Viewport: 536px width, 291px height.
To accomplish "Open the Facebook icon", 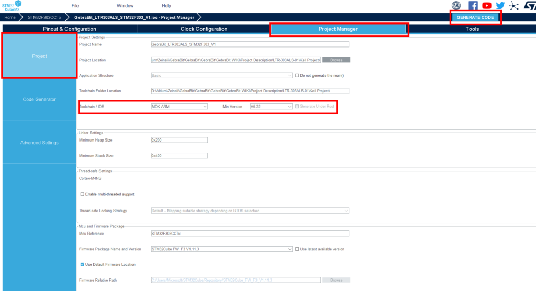I will [473, 5].
